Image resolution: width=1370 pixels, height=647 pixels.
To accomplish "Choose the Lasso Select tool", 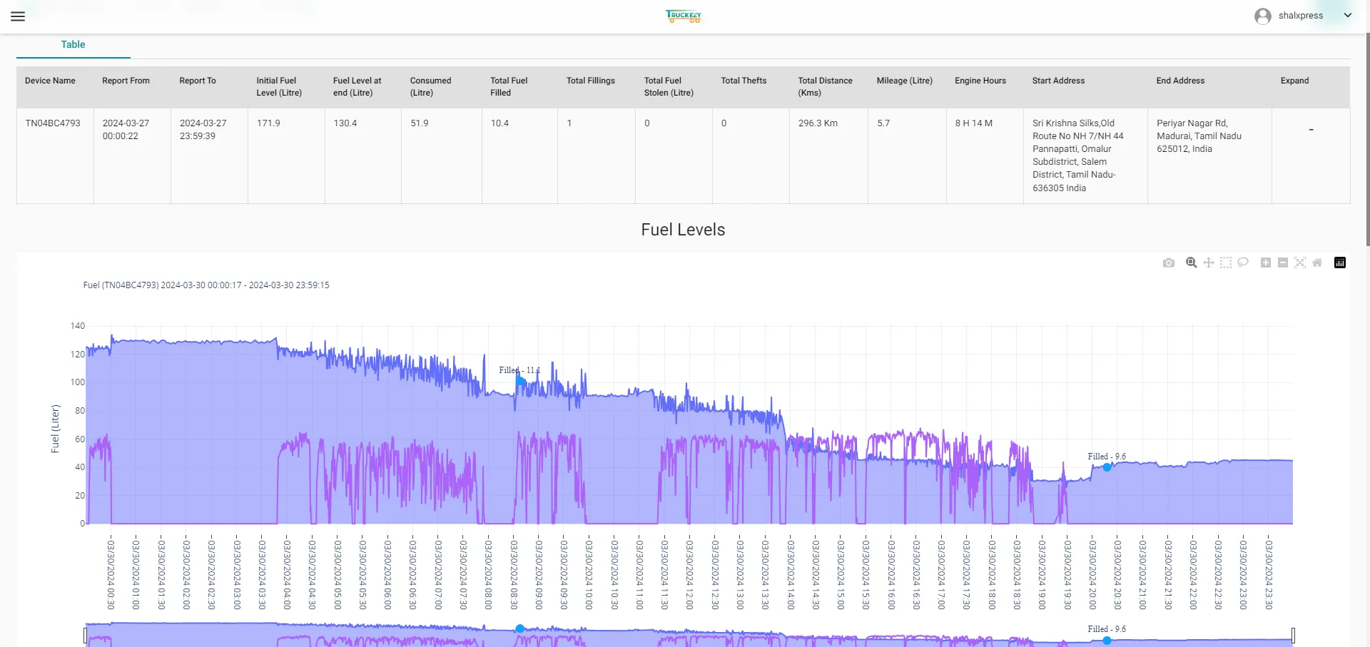I will click(x=1242, y=263).
